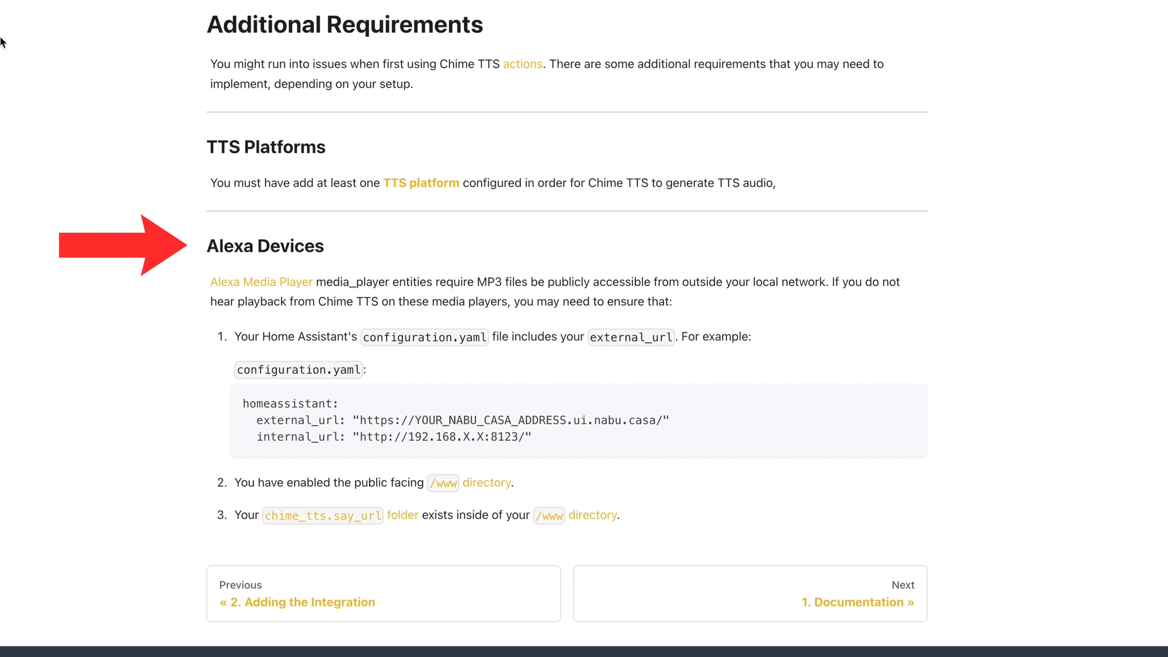Click the 'TTS Platforms' section heading
Screen dimensions: 1168x657
[266, 147]
